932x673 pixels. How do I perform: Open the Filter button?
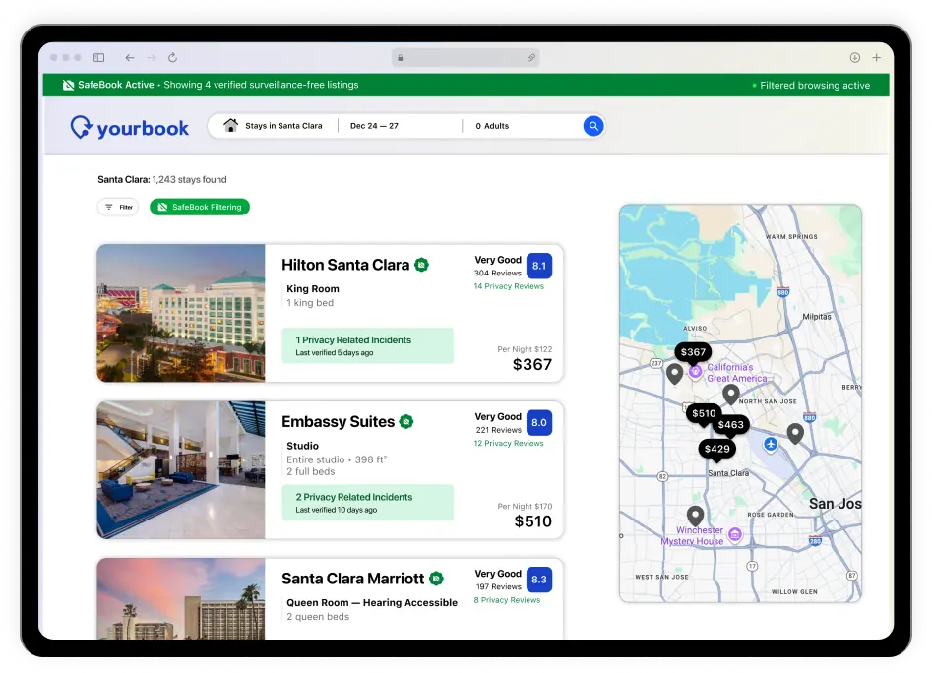[118, 207]
